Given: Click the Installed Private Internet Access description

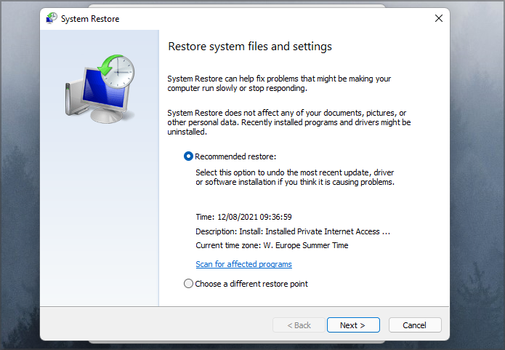Looking at the screenshot, I should coord(328,231).
